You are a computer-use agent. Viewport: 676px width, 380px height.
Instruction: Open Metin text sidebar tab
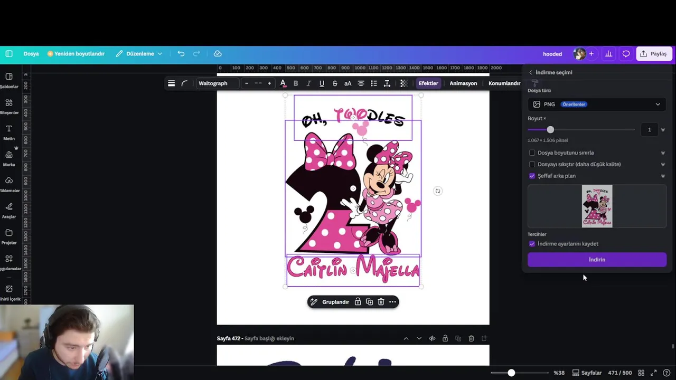(x=9, y=132)
